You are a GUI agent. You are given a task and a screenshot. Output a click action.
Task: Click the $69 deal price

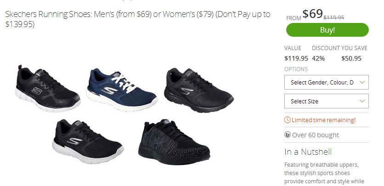pyautogui.click(x=312, y=14)
